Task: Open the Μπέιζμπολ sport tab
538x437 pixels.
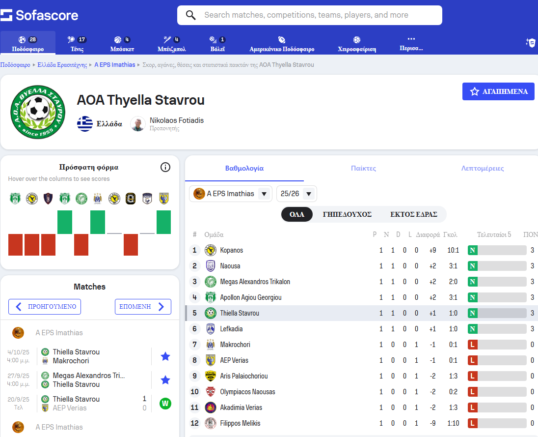Action: [171, 44]
